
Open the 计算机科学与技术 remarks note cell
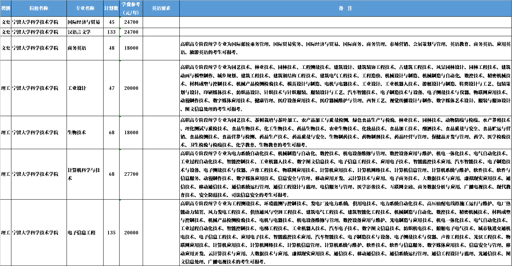[345, 174]
